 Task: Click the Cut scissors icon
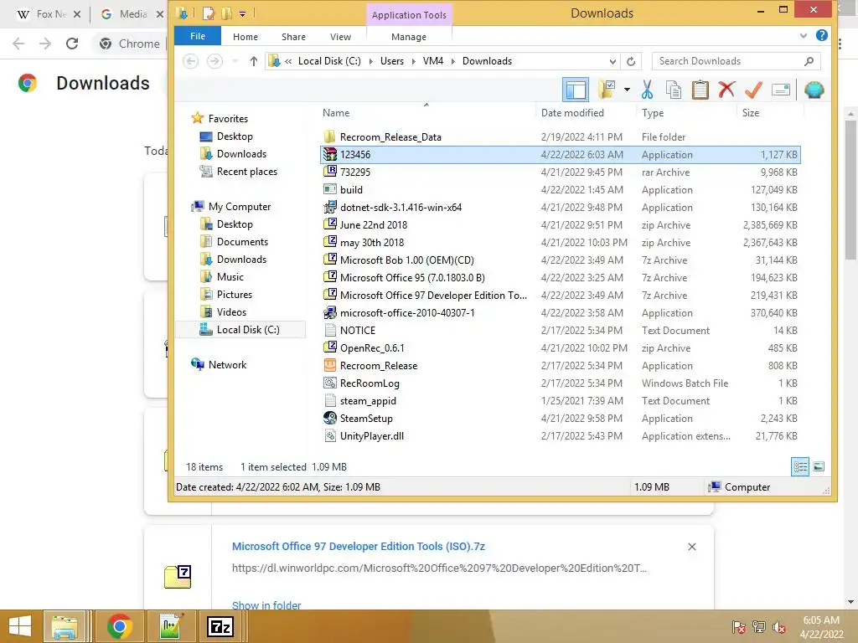[647, 90]
